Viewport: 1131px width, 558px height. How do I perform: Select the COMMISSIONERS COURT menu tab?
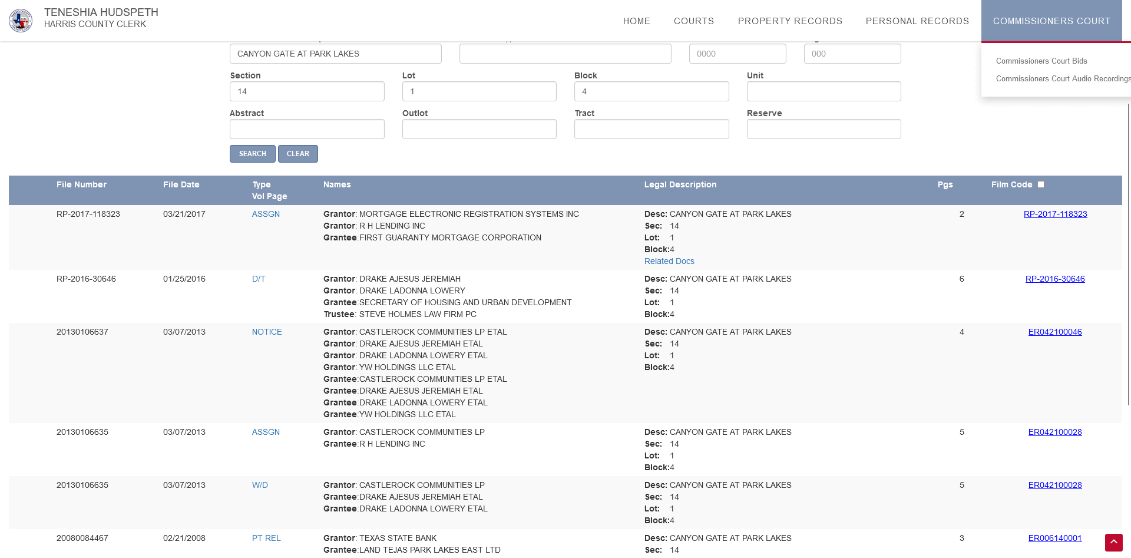pos(1051,21)
